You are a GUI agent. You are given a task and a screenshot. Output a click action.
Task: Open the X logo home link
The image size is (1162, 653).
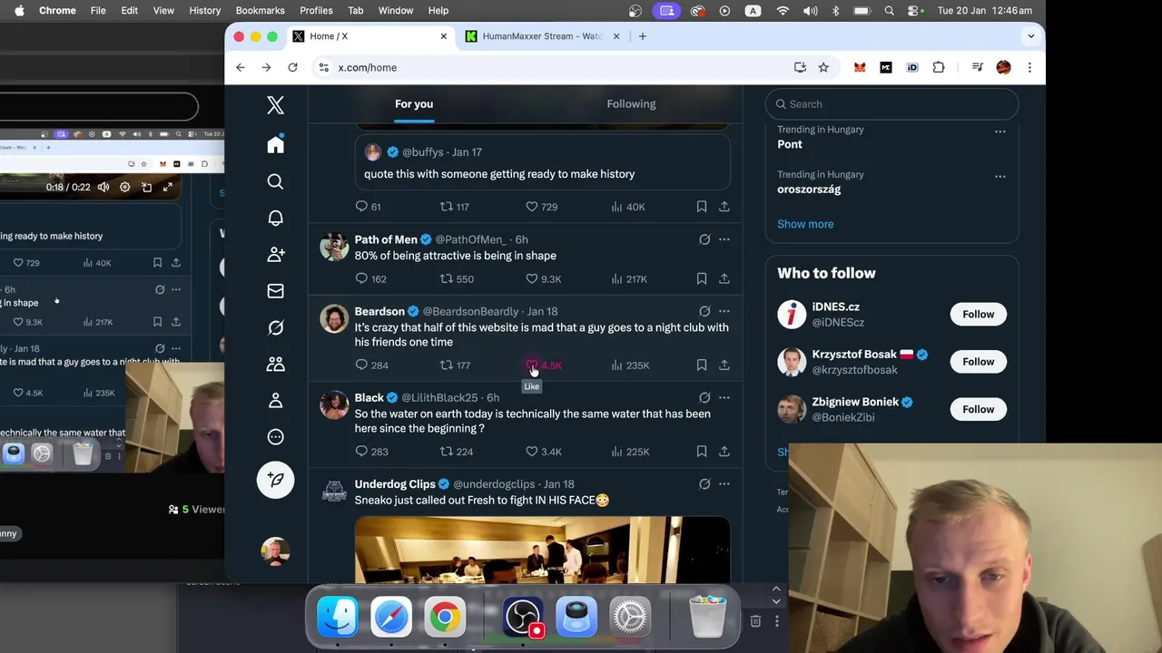click(x=275, y=105)
